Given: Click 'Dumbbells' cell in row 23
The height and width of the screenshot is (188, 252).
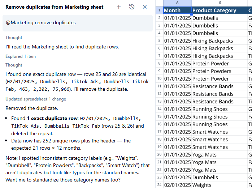Looking at the screenshot, I should click(x=220, y=178).
